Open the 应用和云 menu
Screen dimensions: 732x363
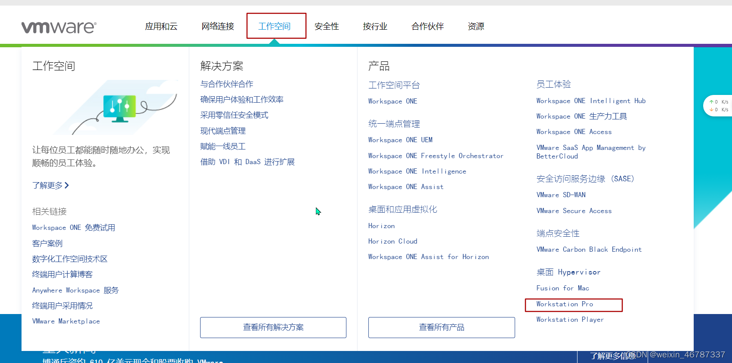tap(161, 26)
